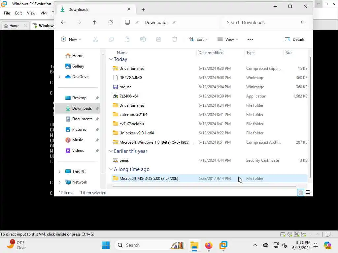338x253 pixels.
Task: Click the Rename toolbar icon
Action: click(143, 40)
